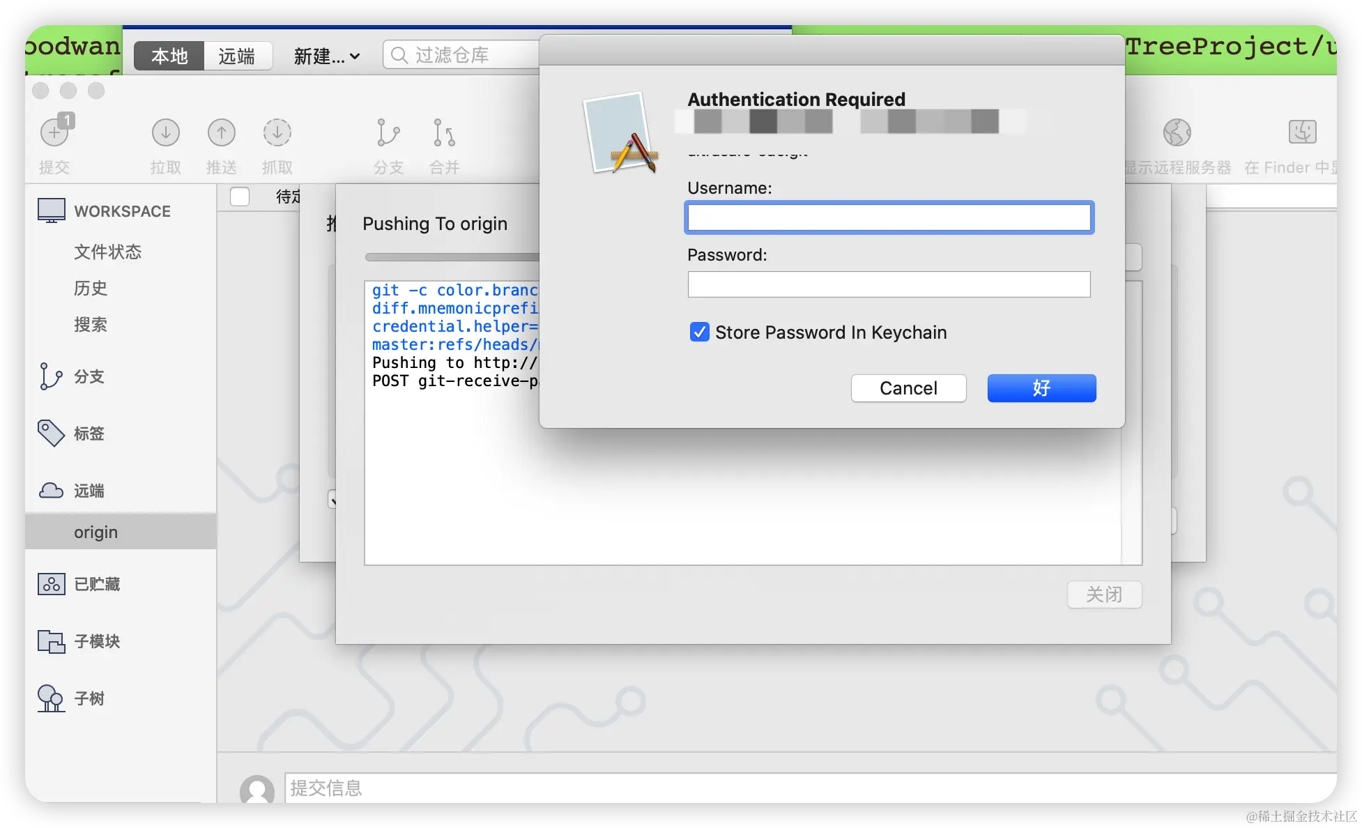Viewport: 1362px width, 828px height.
Task: Expand the 子模块 submodules section
Action: (x=96, y=641)
